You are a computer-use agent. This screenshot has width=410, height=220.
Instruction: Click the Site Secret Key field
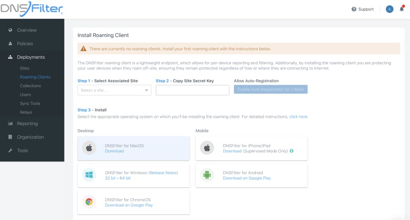click(192, 90)
